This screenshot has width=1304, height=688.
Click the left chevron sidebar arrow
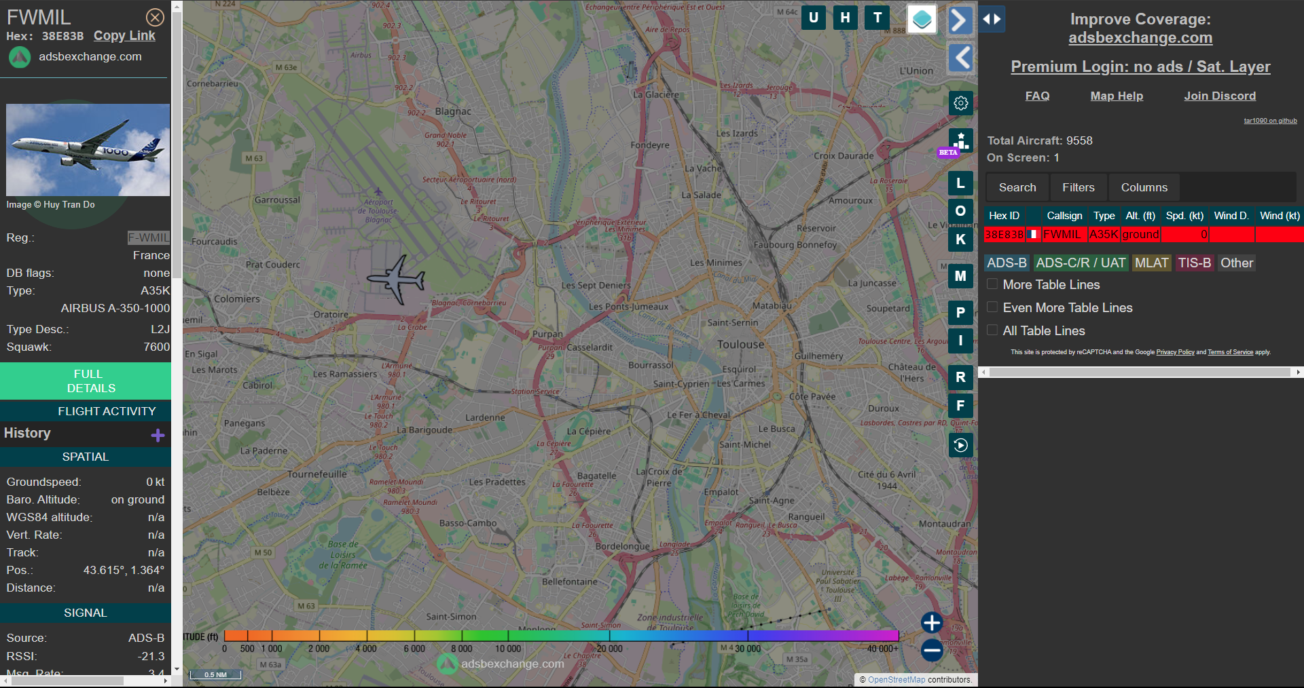tap(960, 58)
